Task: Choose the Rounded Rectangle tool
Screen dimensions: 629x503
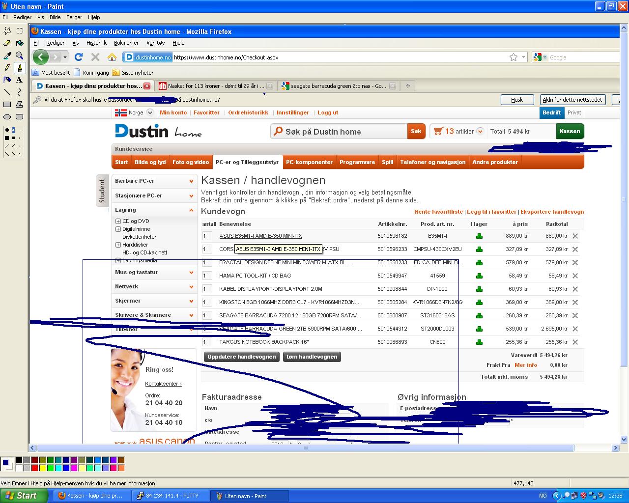Action: (x=20, y=116)
